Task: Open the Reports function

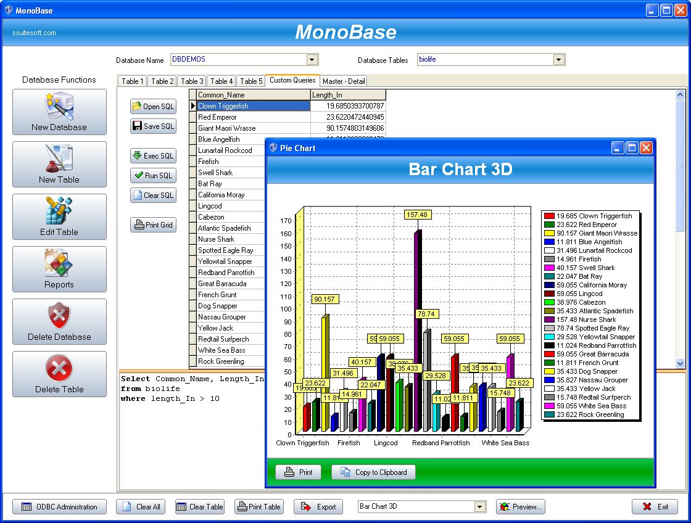Action: 59,270
